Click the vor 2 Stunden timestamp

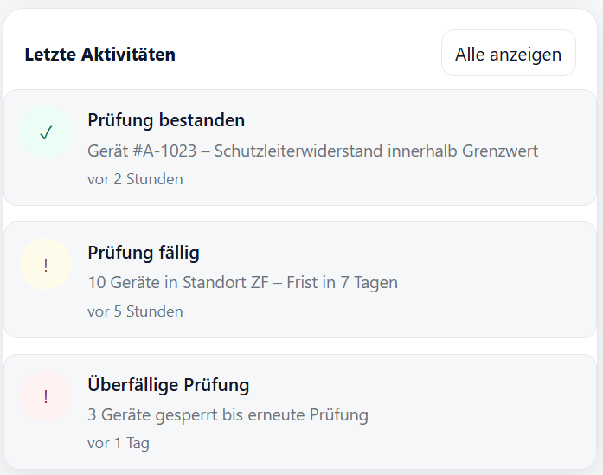pyautogui.click(x=135, y=179)
